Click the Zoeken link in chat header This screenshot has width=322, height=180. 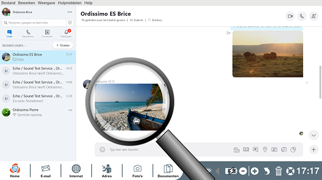pyautogui.click(x=155, y=20)
